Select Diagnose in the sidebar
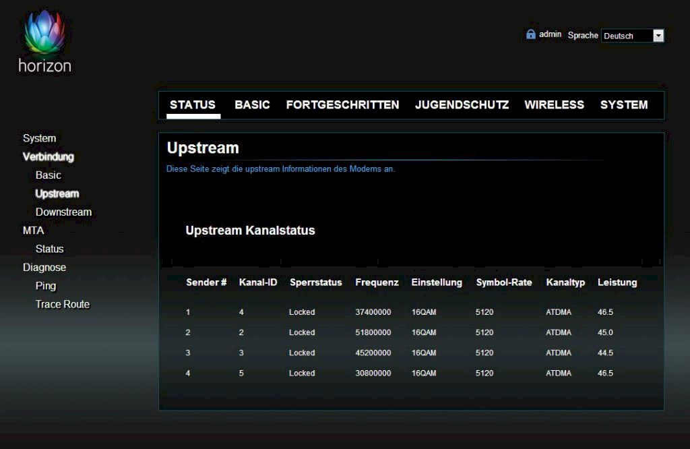 tap(44, 268)
